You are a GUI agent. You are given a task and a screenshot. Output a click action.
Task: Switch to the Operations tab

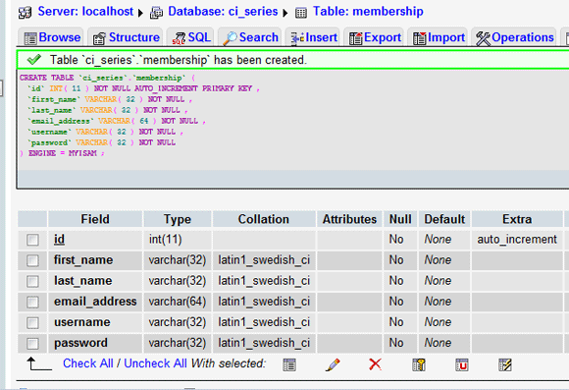click(514, 37)
